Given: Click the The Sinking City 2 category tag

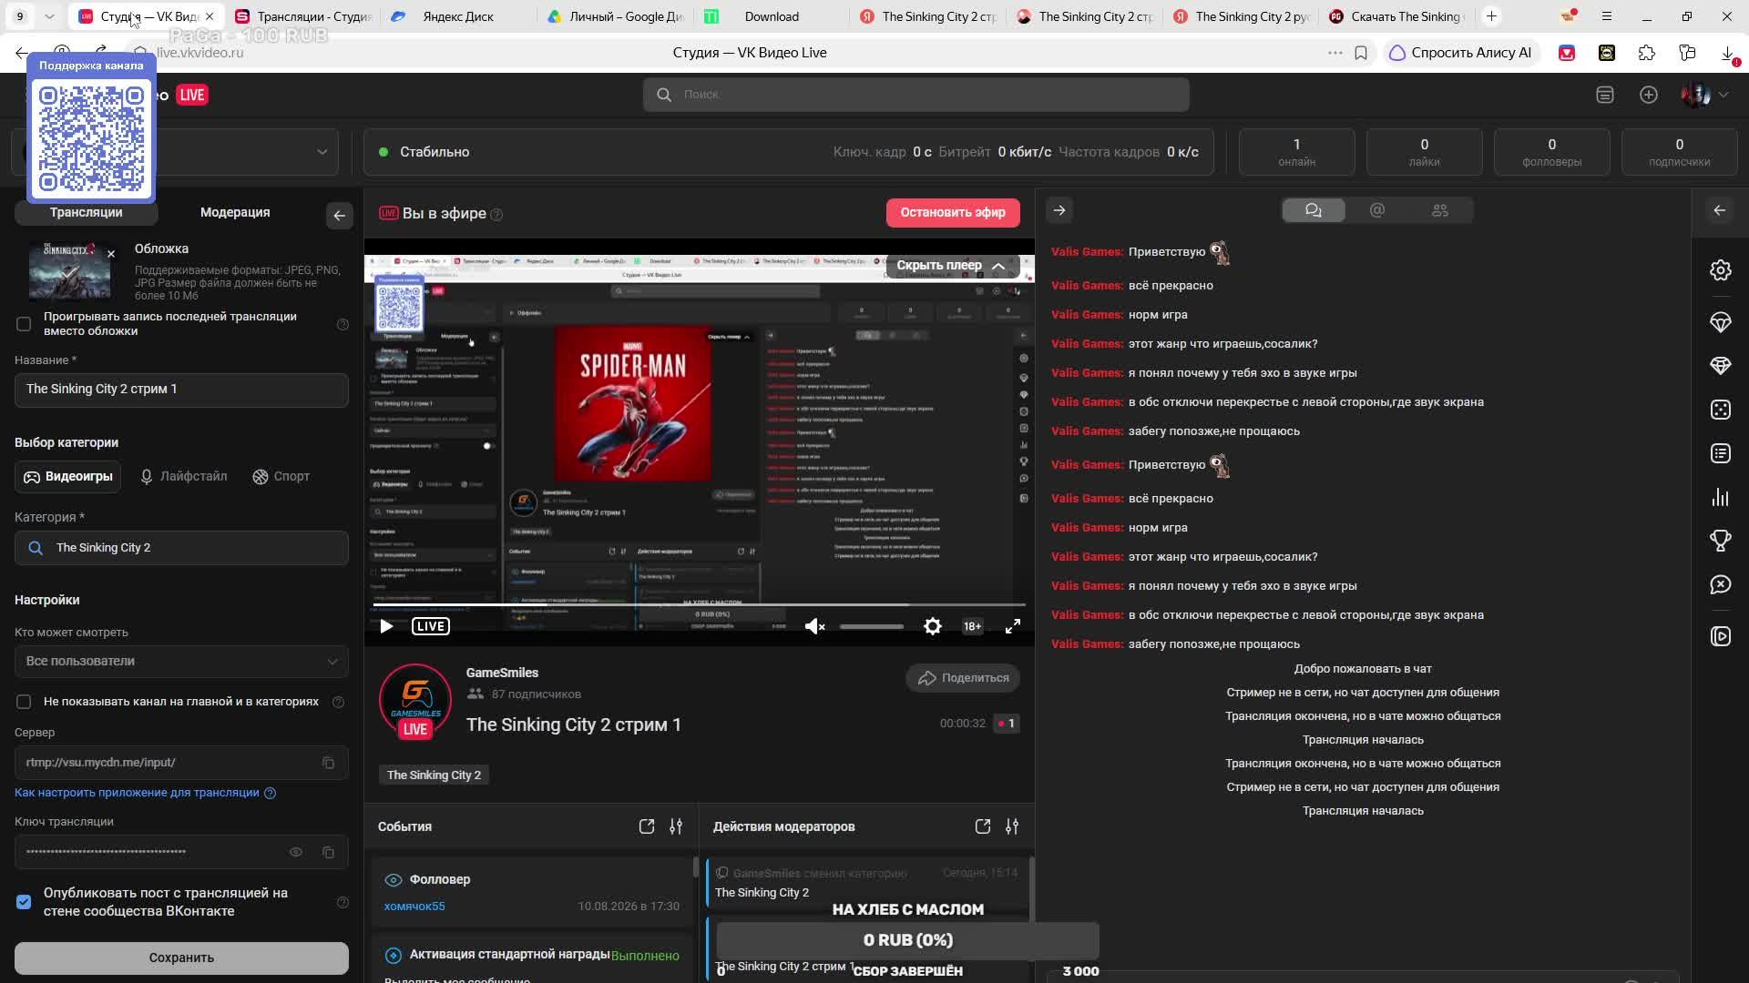Looking at the screenshot, I should coord(434,775).
